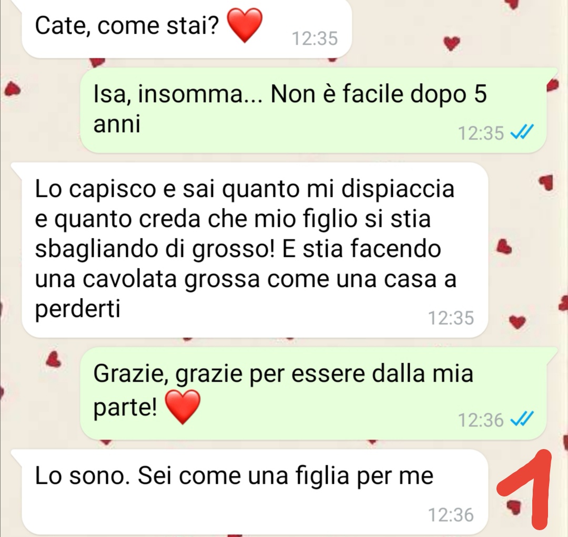Image resolution: width=568 pixels, height=537 pixels.
Task: Click the large red number 1 annotation
Action: pyautogui.click(x=524, y=488)
